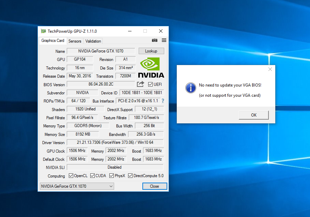Click the Subvendor field NVIDIA
This screenshot has height=217, width=310.
82,93
